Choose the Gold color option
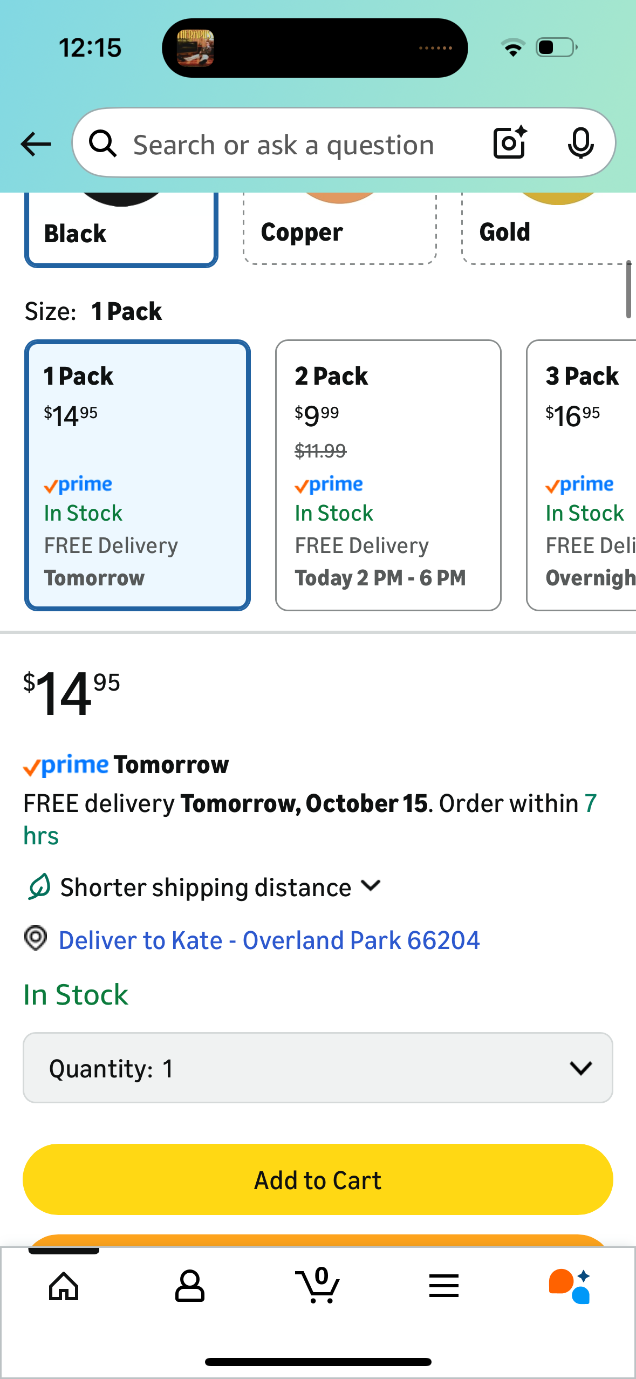 (548, 229)
